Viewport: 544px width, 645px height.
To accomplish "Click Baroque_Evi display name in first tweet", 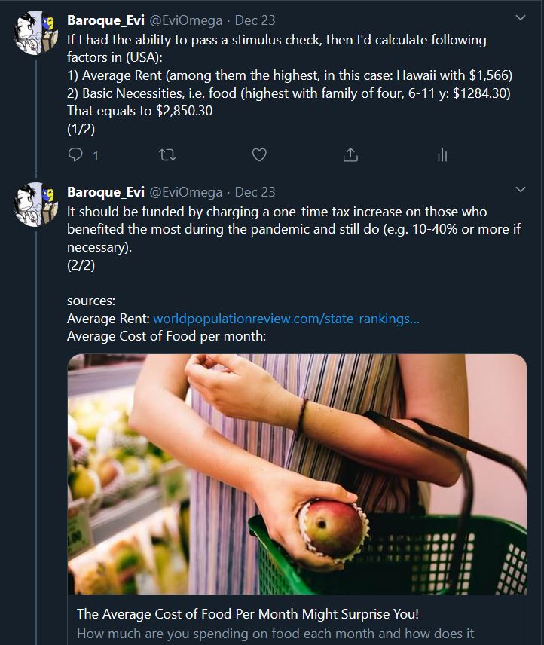I will 105,20.
